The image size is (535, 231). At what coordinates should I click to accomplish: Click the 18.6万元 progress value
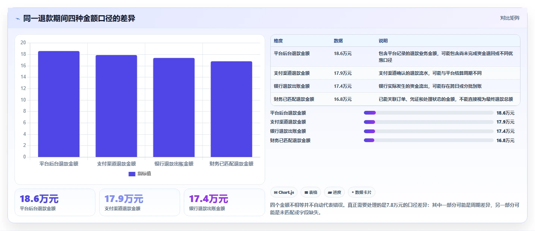coord(506,113)
